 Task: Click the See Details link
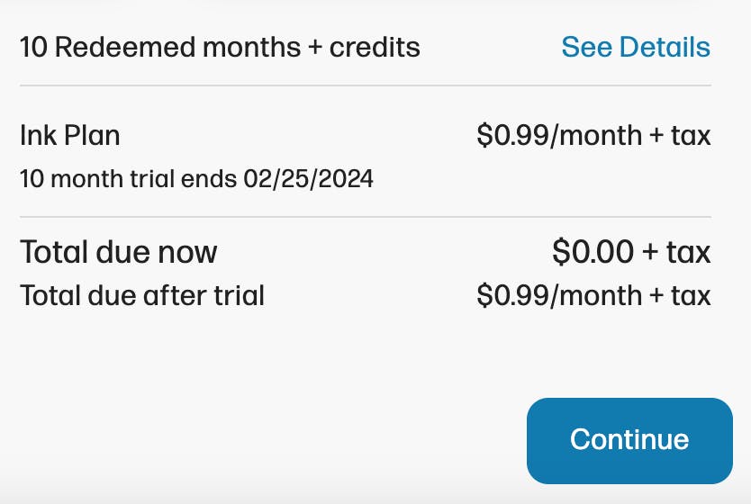pyautogui.click(x=636, y=47)
